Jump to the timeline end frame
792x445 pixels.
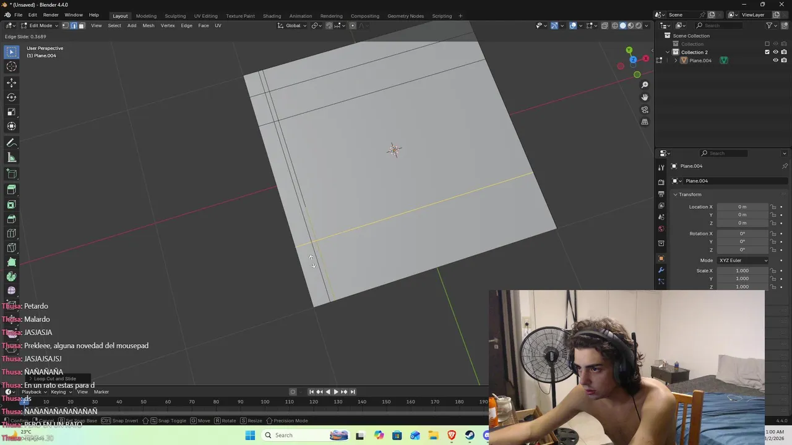click(x=353, y=392)
